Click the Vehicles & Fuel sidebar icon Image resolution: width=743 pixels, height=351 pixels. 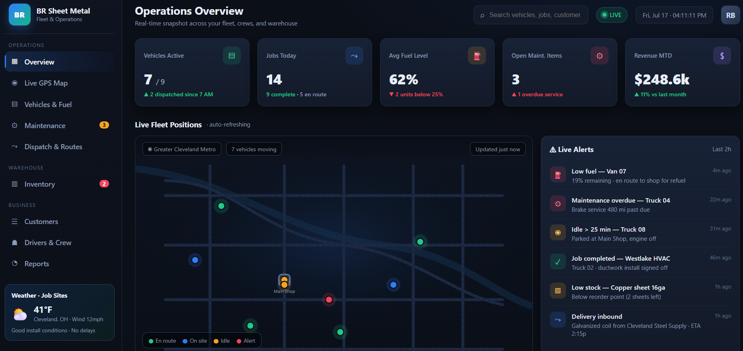(15, 104)
